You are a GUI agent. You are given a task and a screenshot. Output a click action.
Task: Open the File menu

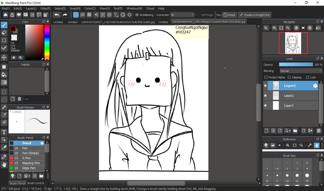6,9
